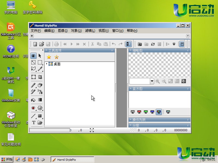Viewport: 218px width, 163px height.
Task: Choose the lasso selection tool
Action: (x=33, y=69)
